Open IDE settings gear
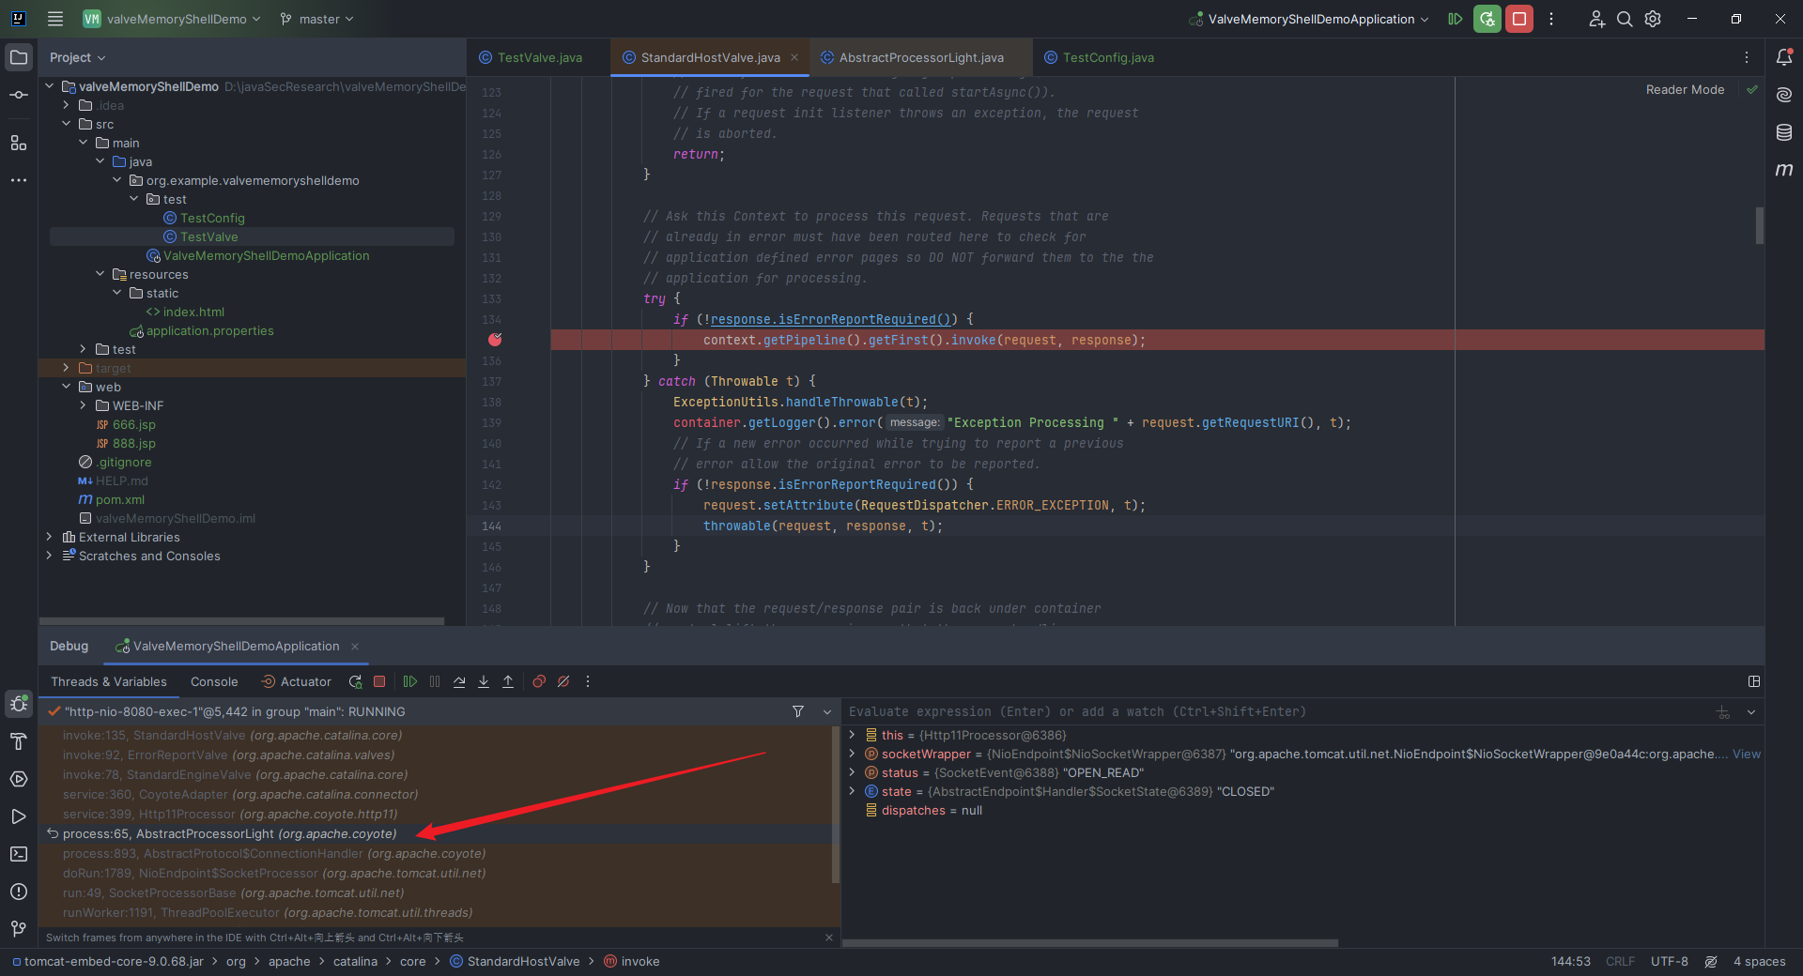 tap(1653, 19)
